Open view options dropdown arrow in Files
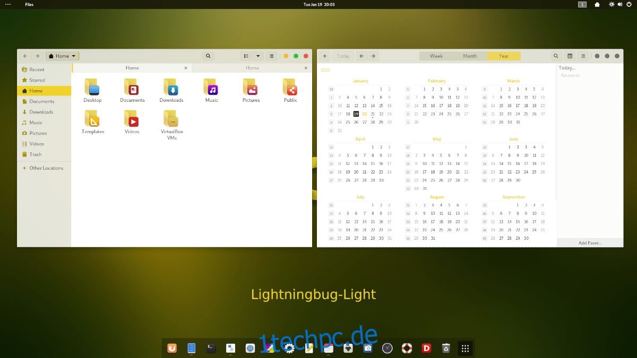 [258, 56]
